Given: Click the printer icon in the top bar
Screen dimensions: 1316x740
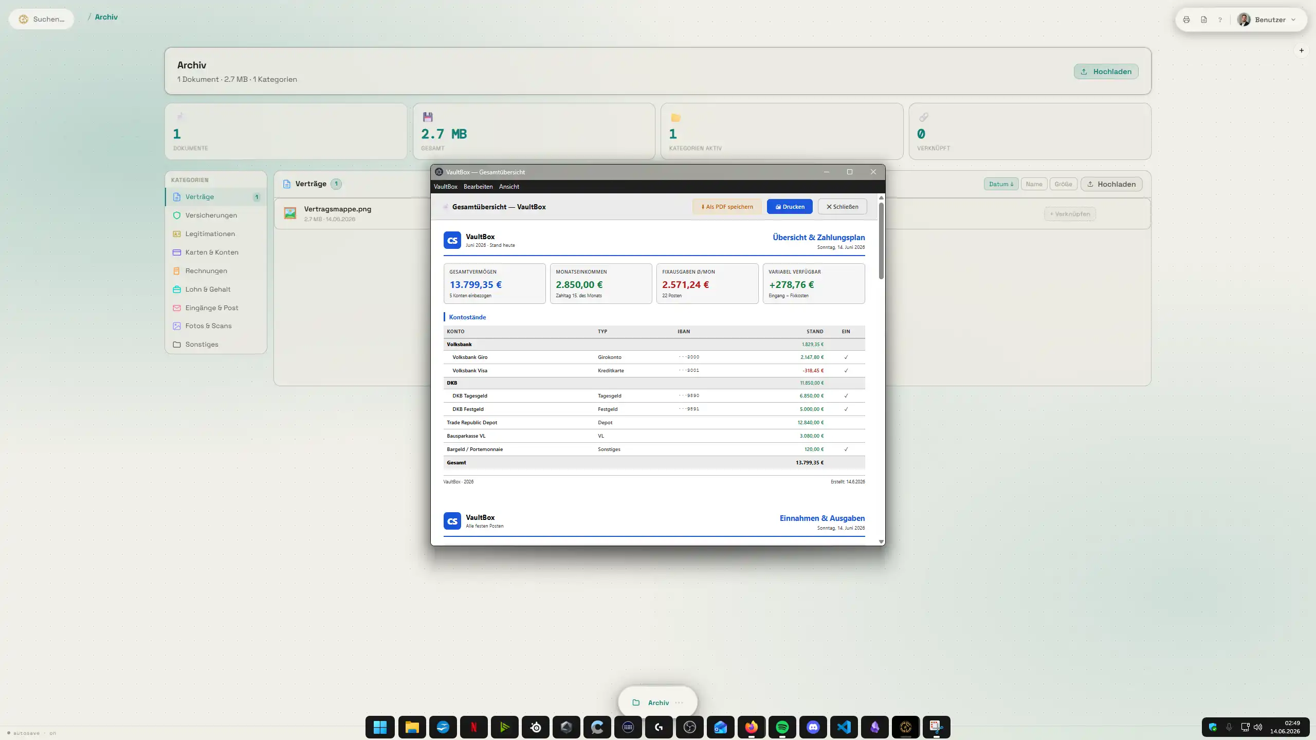Looking at the screenshot, I should pyautogui.click(x=1186, y=20).
